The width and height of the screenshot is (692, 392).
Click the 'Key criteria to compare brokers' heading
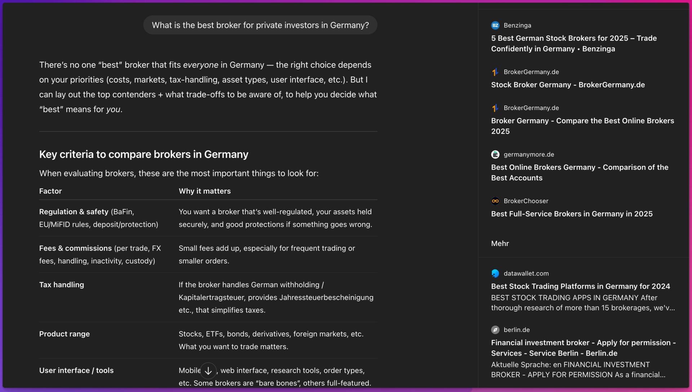tap(143, 154)
